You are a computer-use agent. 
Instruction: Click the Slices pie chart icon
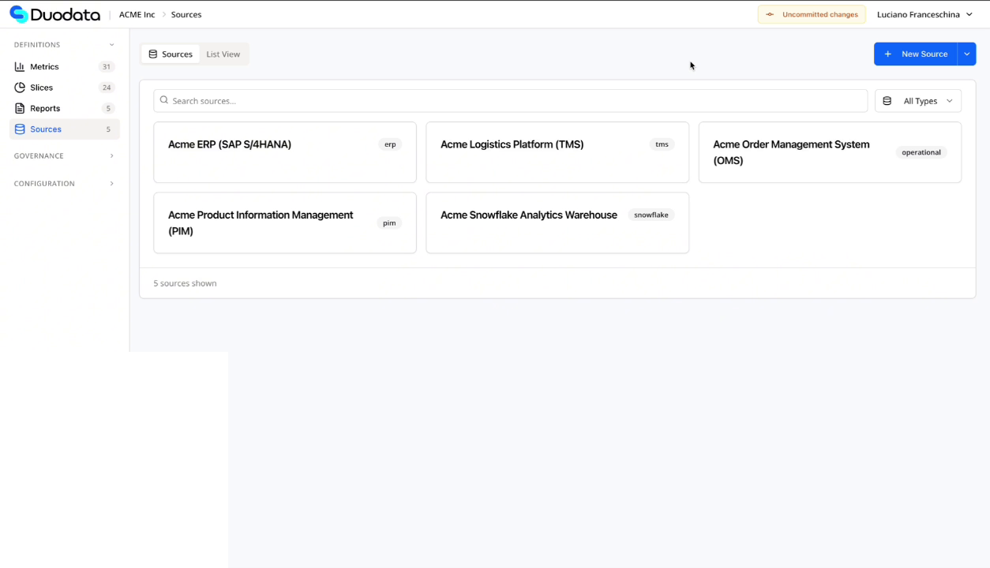pos(20,88)
